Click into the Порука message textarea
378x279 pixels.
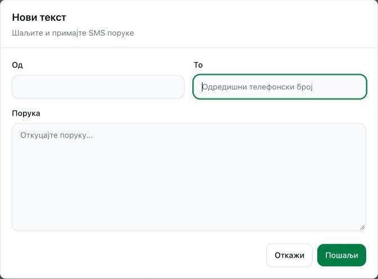(189, 177)
